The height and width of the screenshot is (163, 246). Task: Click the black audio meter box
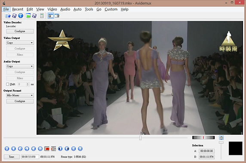pos(236,148)
